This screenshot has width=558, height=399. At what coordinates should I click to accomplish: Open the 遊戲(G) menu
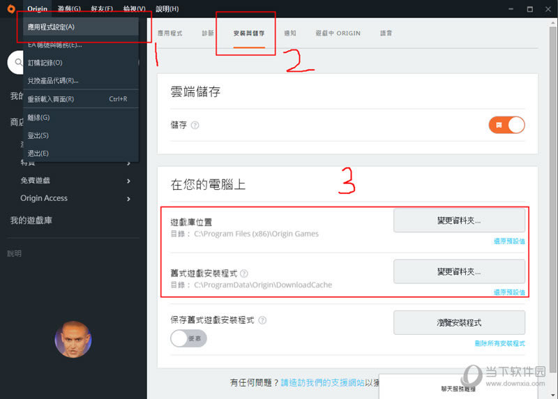tap(69, 9)
